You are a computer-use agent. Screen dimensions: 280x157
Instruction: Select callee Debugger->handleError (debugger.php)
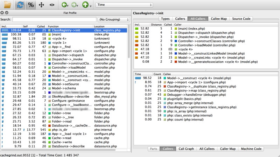(206, 95)
